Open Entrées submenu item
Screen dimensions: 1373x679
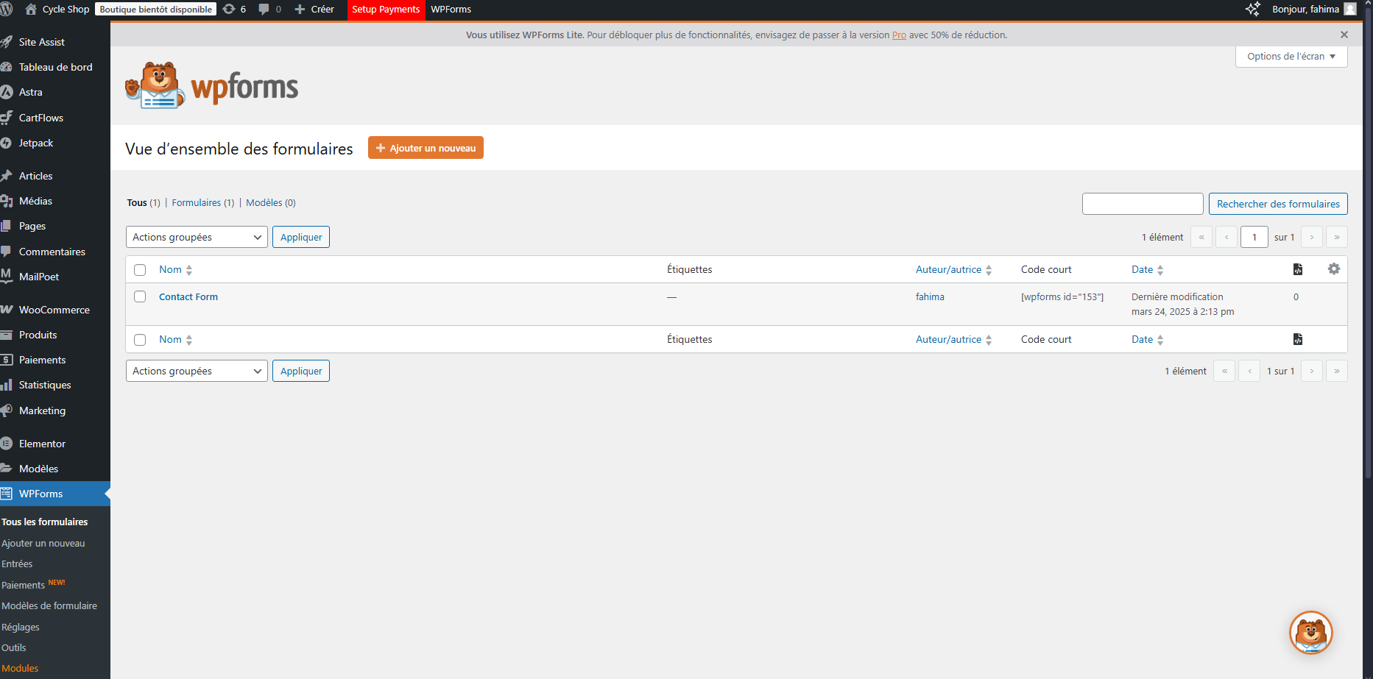click(x=17, y=564)
